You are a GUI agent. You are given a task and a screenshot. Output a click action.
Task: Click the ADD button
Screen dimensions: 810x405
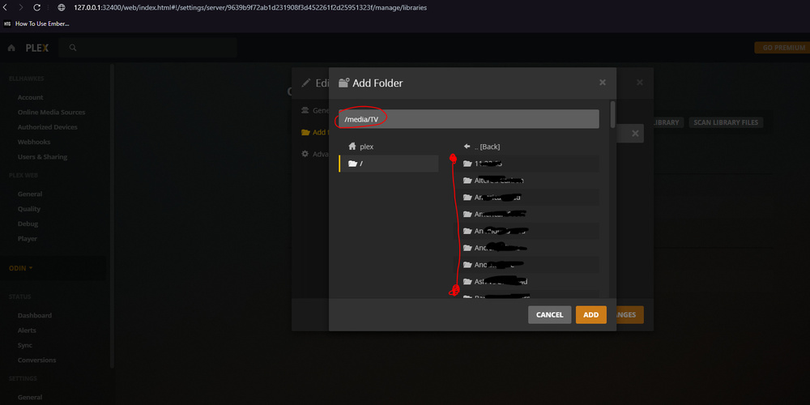coord(591,315)
